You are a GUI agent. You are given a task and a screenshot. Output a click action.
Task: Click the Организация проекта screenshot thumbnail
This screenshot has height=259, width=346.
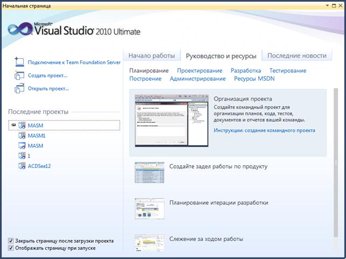pyautogui.click(x=171, y=121)
